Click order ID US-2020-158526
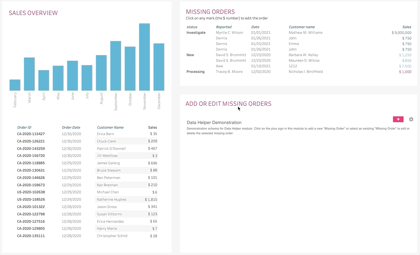 tap(31, 199)
